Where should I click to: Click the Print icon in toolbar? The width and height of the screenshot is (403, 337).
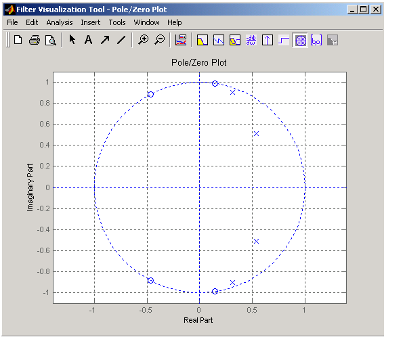tap(34, 40)
